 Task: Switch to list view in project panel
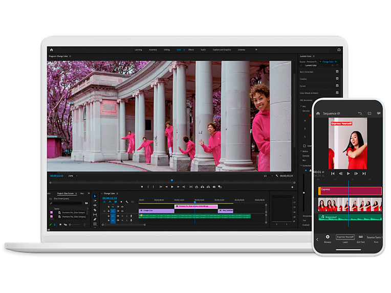pos(55,224)
